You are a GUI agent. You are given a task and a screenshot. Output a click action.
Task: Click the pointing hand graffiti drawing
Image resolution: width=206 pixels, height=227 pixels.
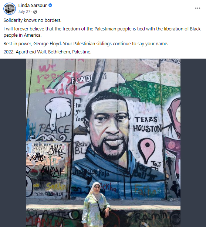tap(58, 111)
